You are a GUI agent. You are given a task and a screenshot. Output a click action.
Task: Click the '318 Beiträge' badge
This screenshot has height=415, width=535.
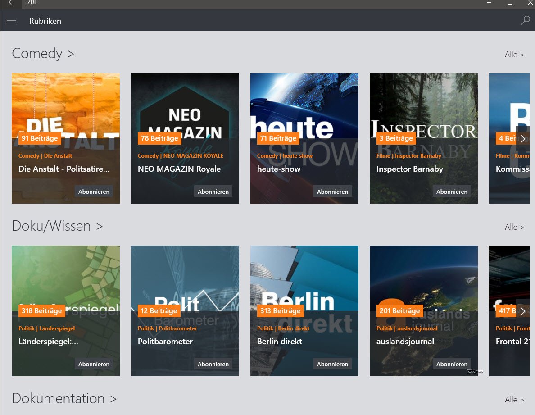(x=41, y=311)
